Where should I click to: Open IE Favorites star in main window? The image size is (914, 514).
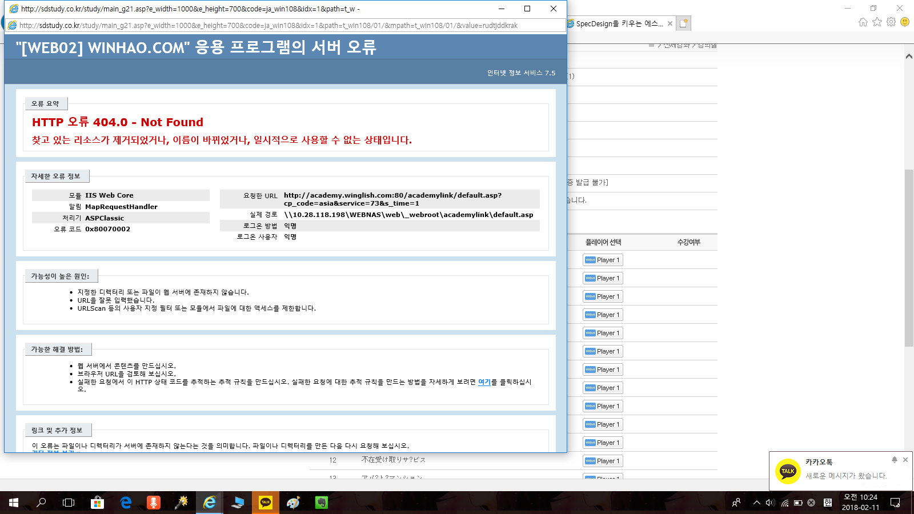tap(877, 22)
